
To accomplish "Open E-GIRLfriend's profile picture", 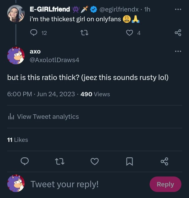I will (16, 14).
